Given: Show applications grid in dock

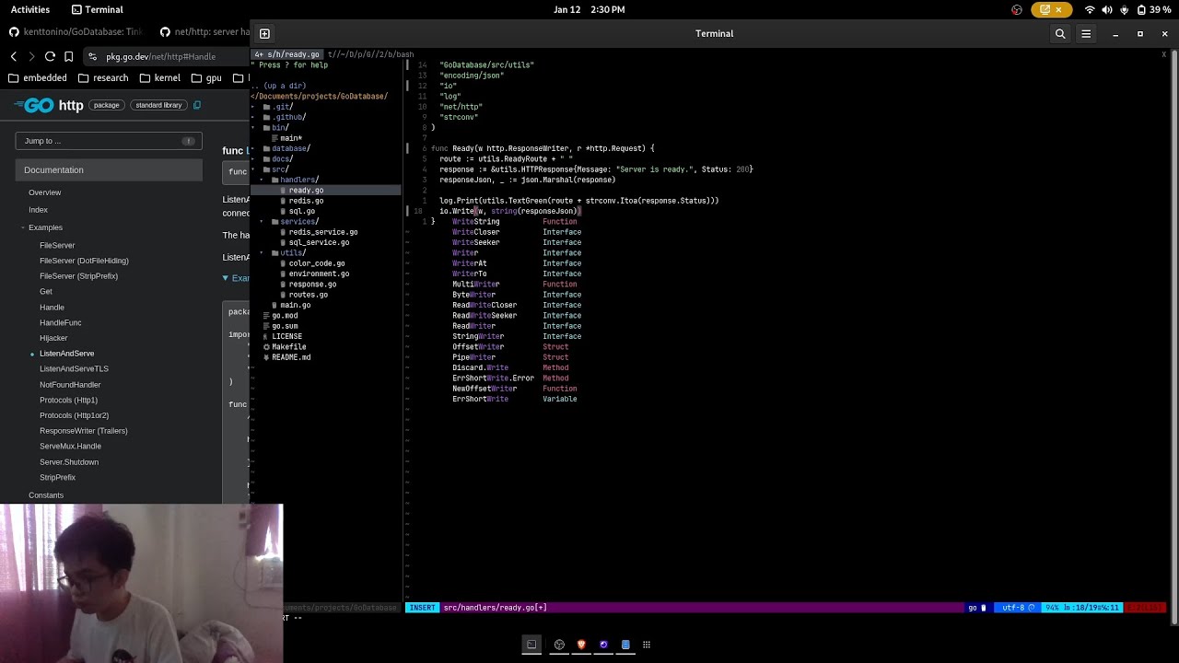Looking at the screenshot, I should click(647, 645).
